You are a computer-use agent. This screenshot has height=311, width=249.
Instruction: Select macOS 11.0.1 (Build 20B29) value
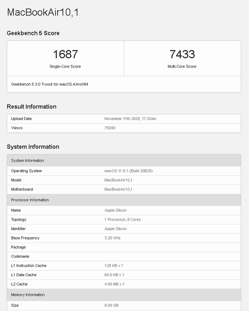tap(129, 171)
